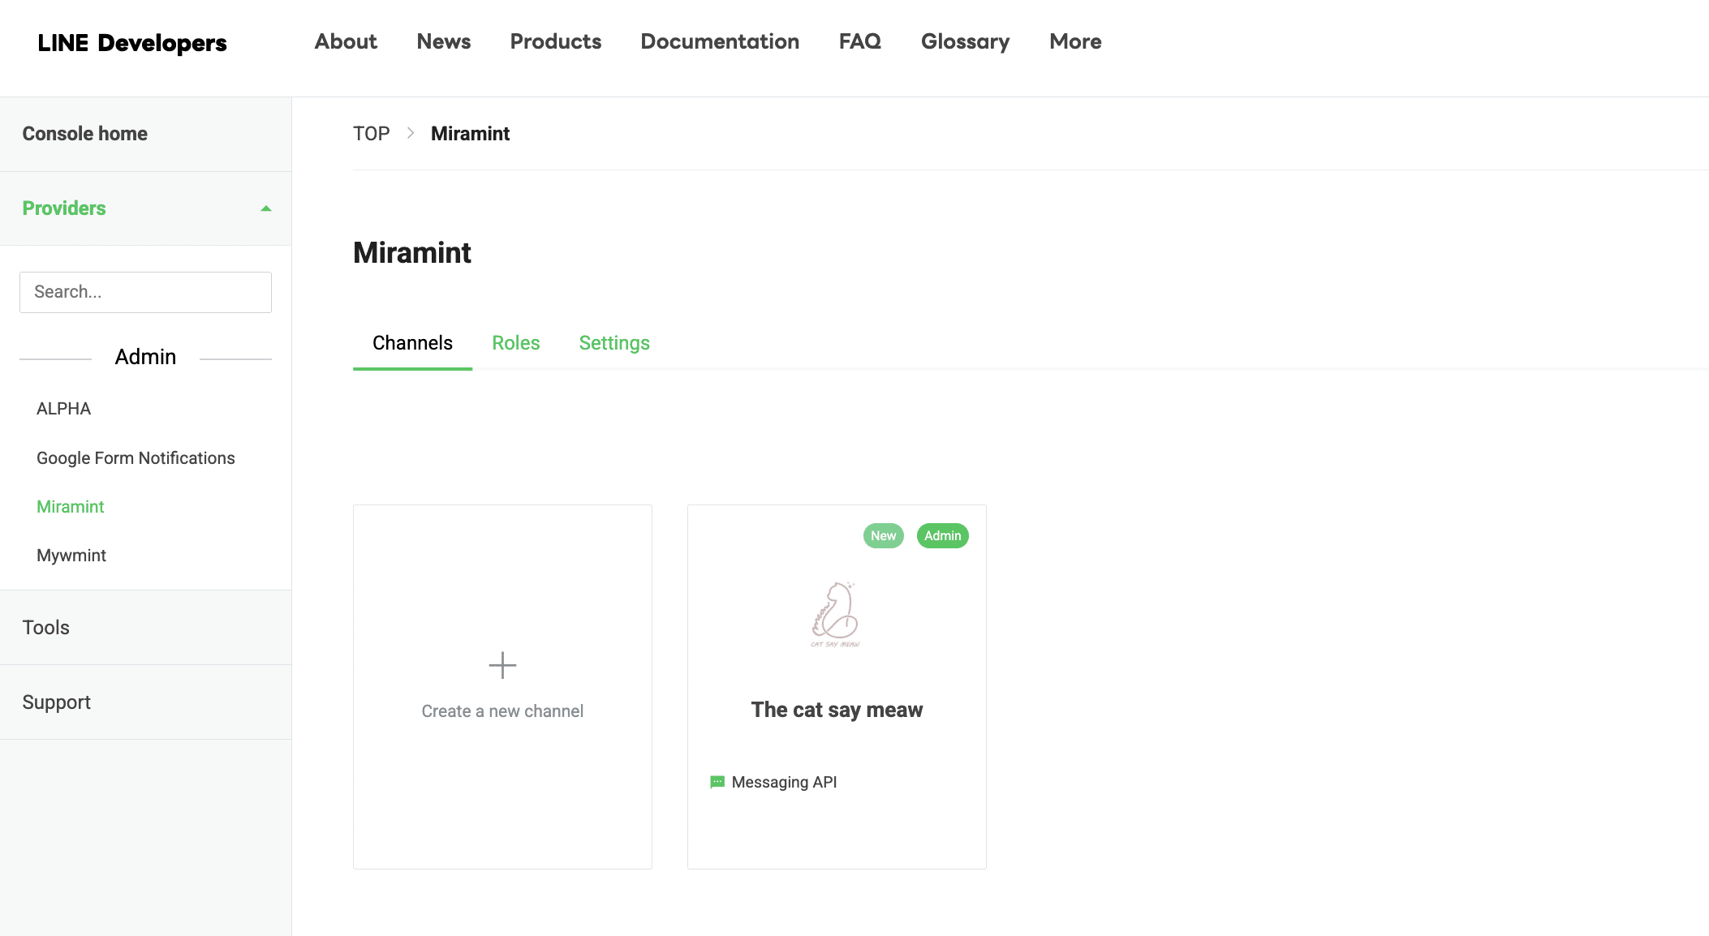The width and height of the screenshot is (1709, 936).
Task: Collapse the Providers section arrow
Action: tap(265, 208)
